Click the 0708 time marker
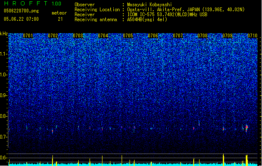The width and height of the screenshot is (262, 166). [x=202, y=36]
